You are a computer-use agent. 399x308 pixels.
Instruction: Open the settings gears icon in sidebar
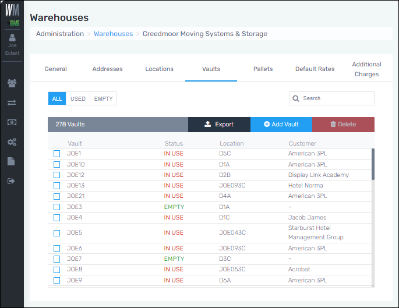pos(12,142)
